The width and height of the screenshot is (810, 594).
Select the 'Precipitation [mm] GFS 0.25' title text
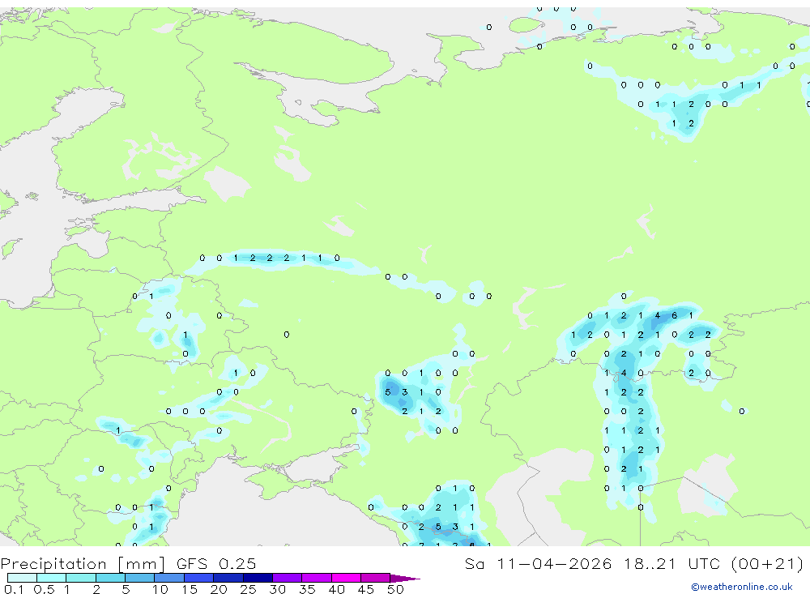pos(128,563)
